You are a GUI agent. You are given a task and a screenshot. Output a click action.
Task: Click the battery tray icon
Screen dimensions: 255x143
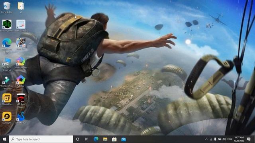(220, 139)
